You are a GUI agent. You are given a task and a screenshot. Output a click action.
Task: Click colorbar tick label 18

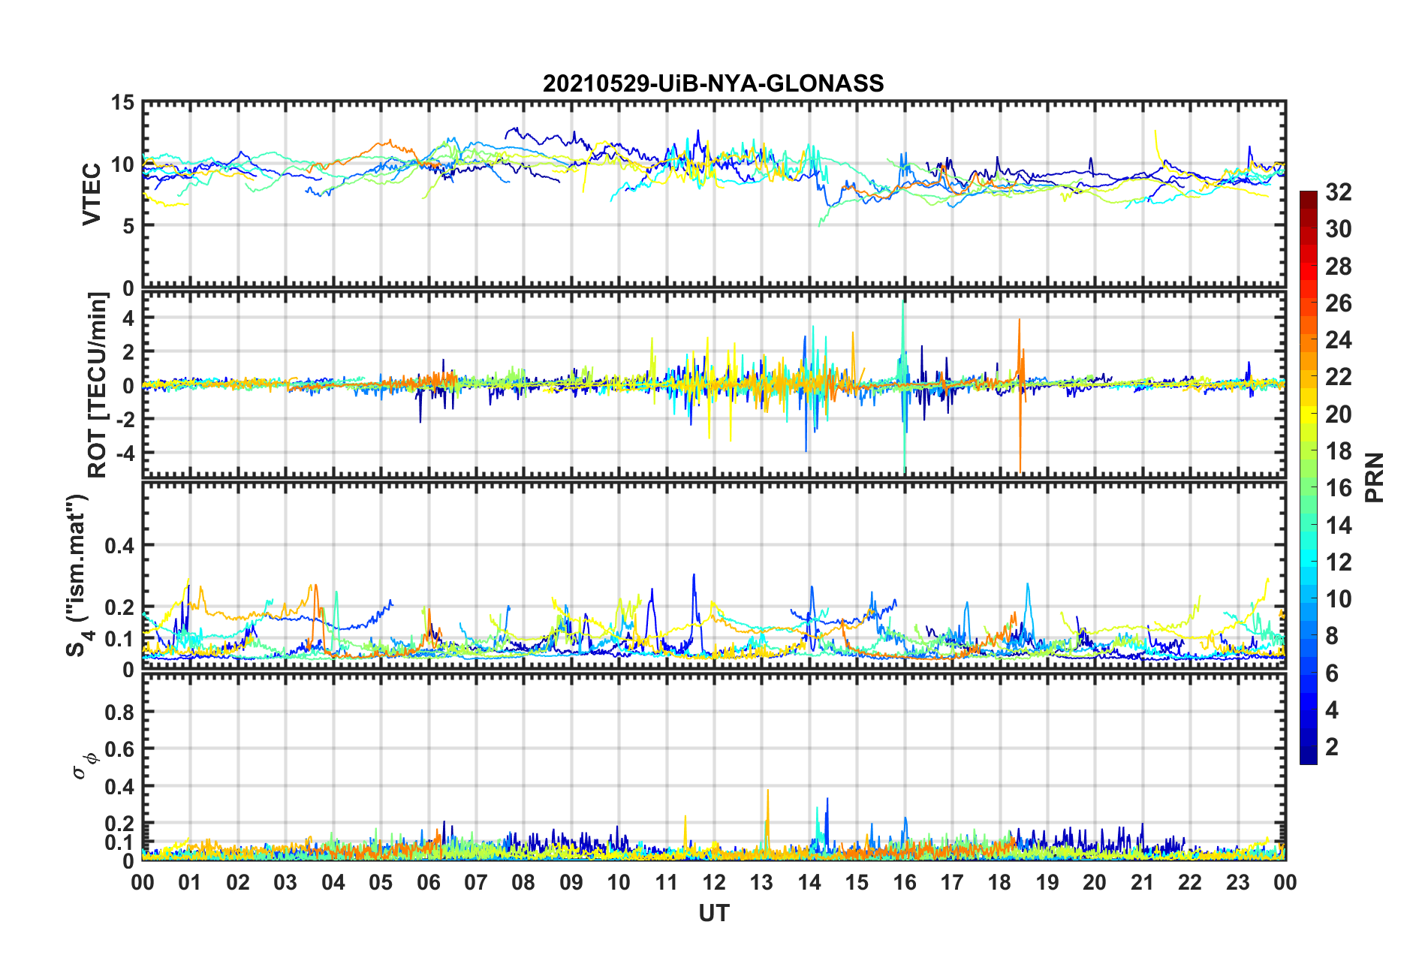(x=1338, y=451)
